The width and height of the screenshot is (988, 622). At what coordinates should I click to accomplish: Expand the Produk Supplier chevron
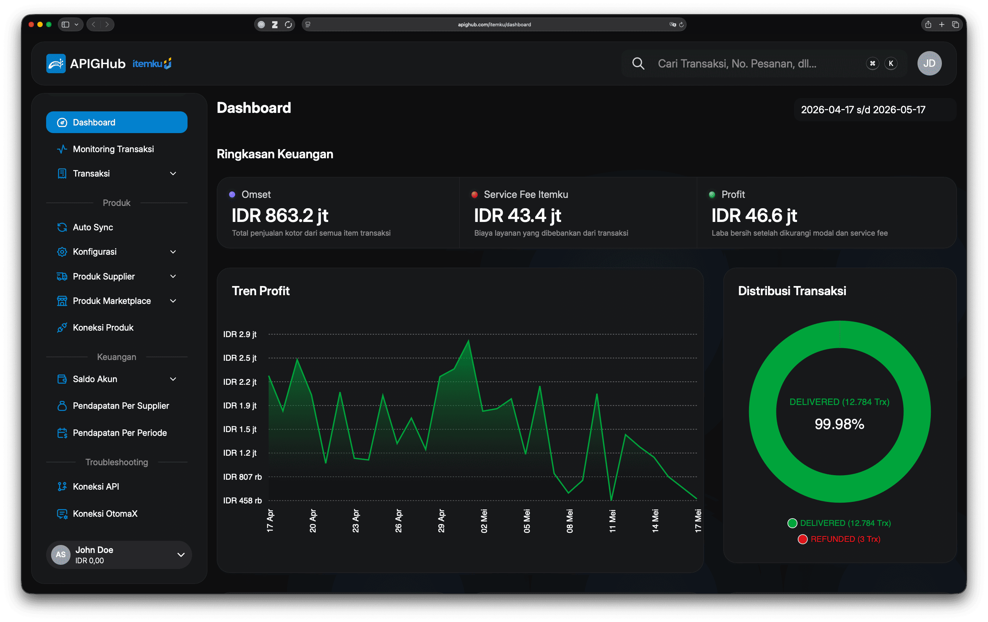point(173,276)
